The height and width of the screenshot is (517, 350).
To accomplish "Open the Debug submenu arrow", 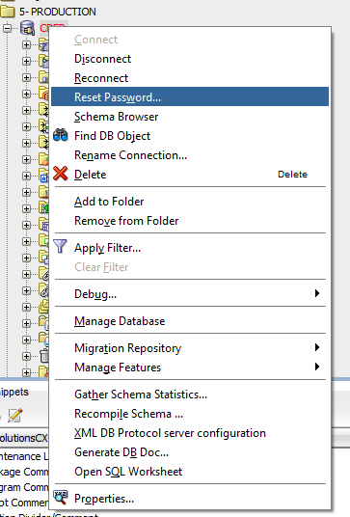I will [316, 293].
